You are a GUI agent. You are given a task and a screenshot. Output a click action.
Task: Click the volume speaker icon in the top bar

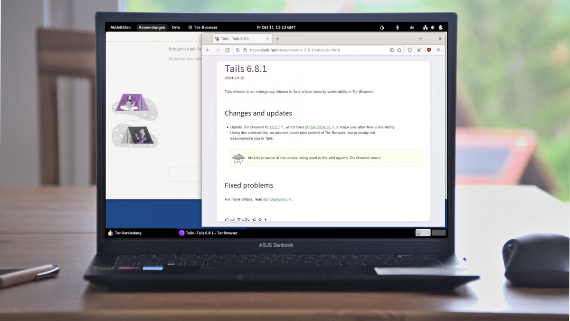click(433, 28)
